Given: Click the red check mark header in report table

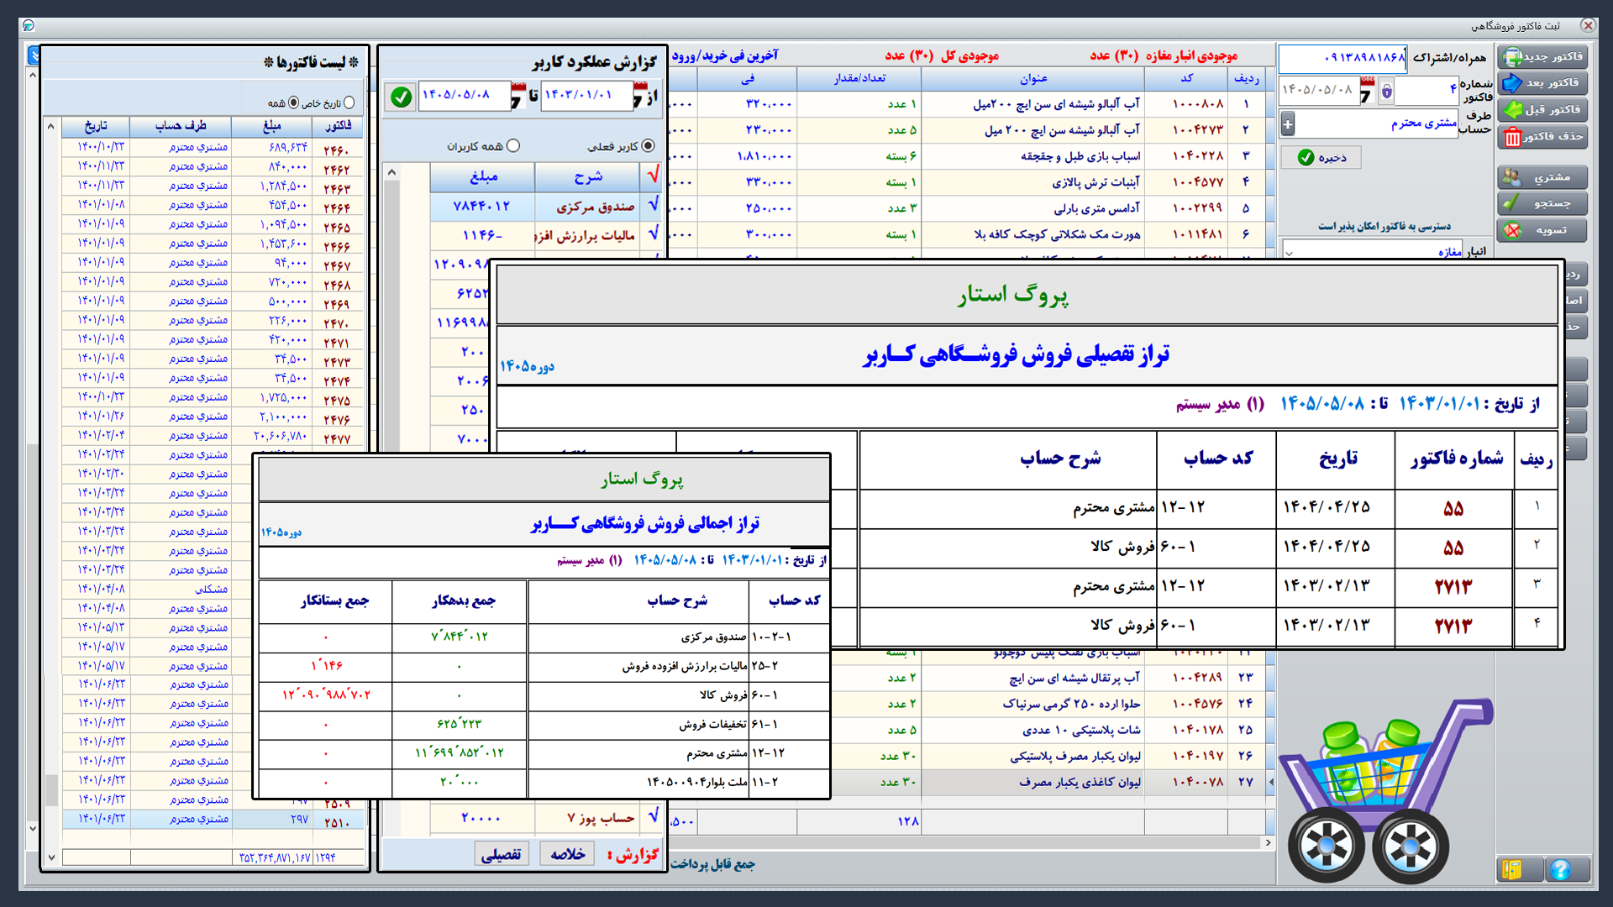Looking at the screenshot, I should coord(653,176).
